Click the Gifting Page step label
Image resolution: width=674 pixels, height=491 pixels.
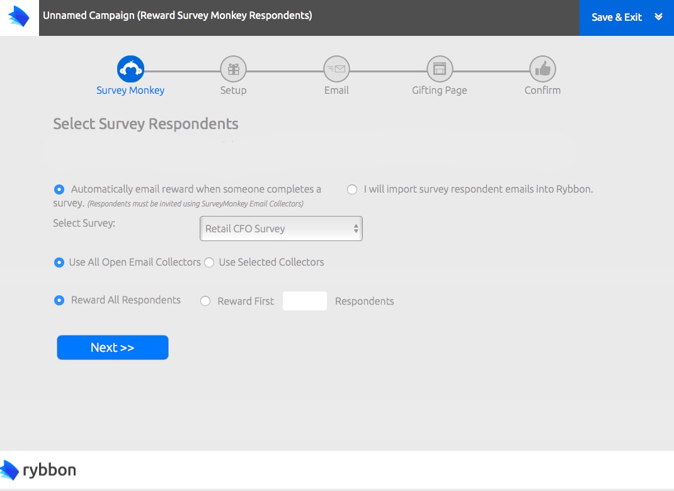(x=439, y=91)
